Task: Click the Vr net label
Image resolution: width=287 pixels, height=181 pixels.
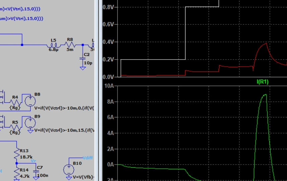Action: tap(33, 161)
